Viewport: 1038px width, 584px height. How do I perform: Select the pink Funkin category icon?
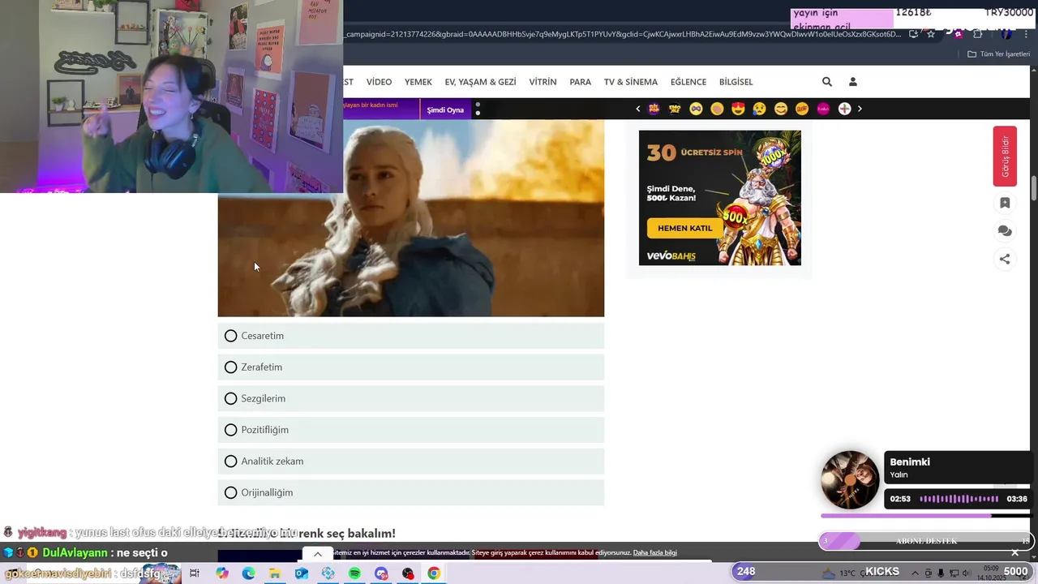click(x=823, y=109)
